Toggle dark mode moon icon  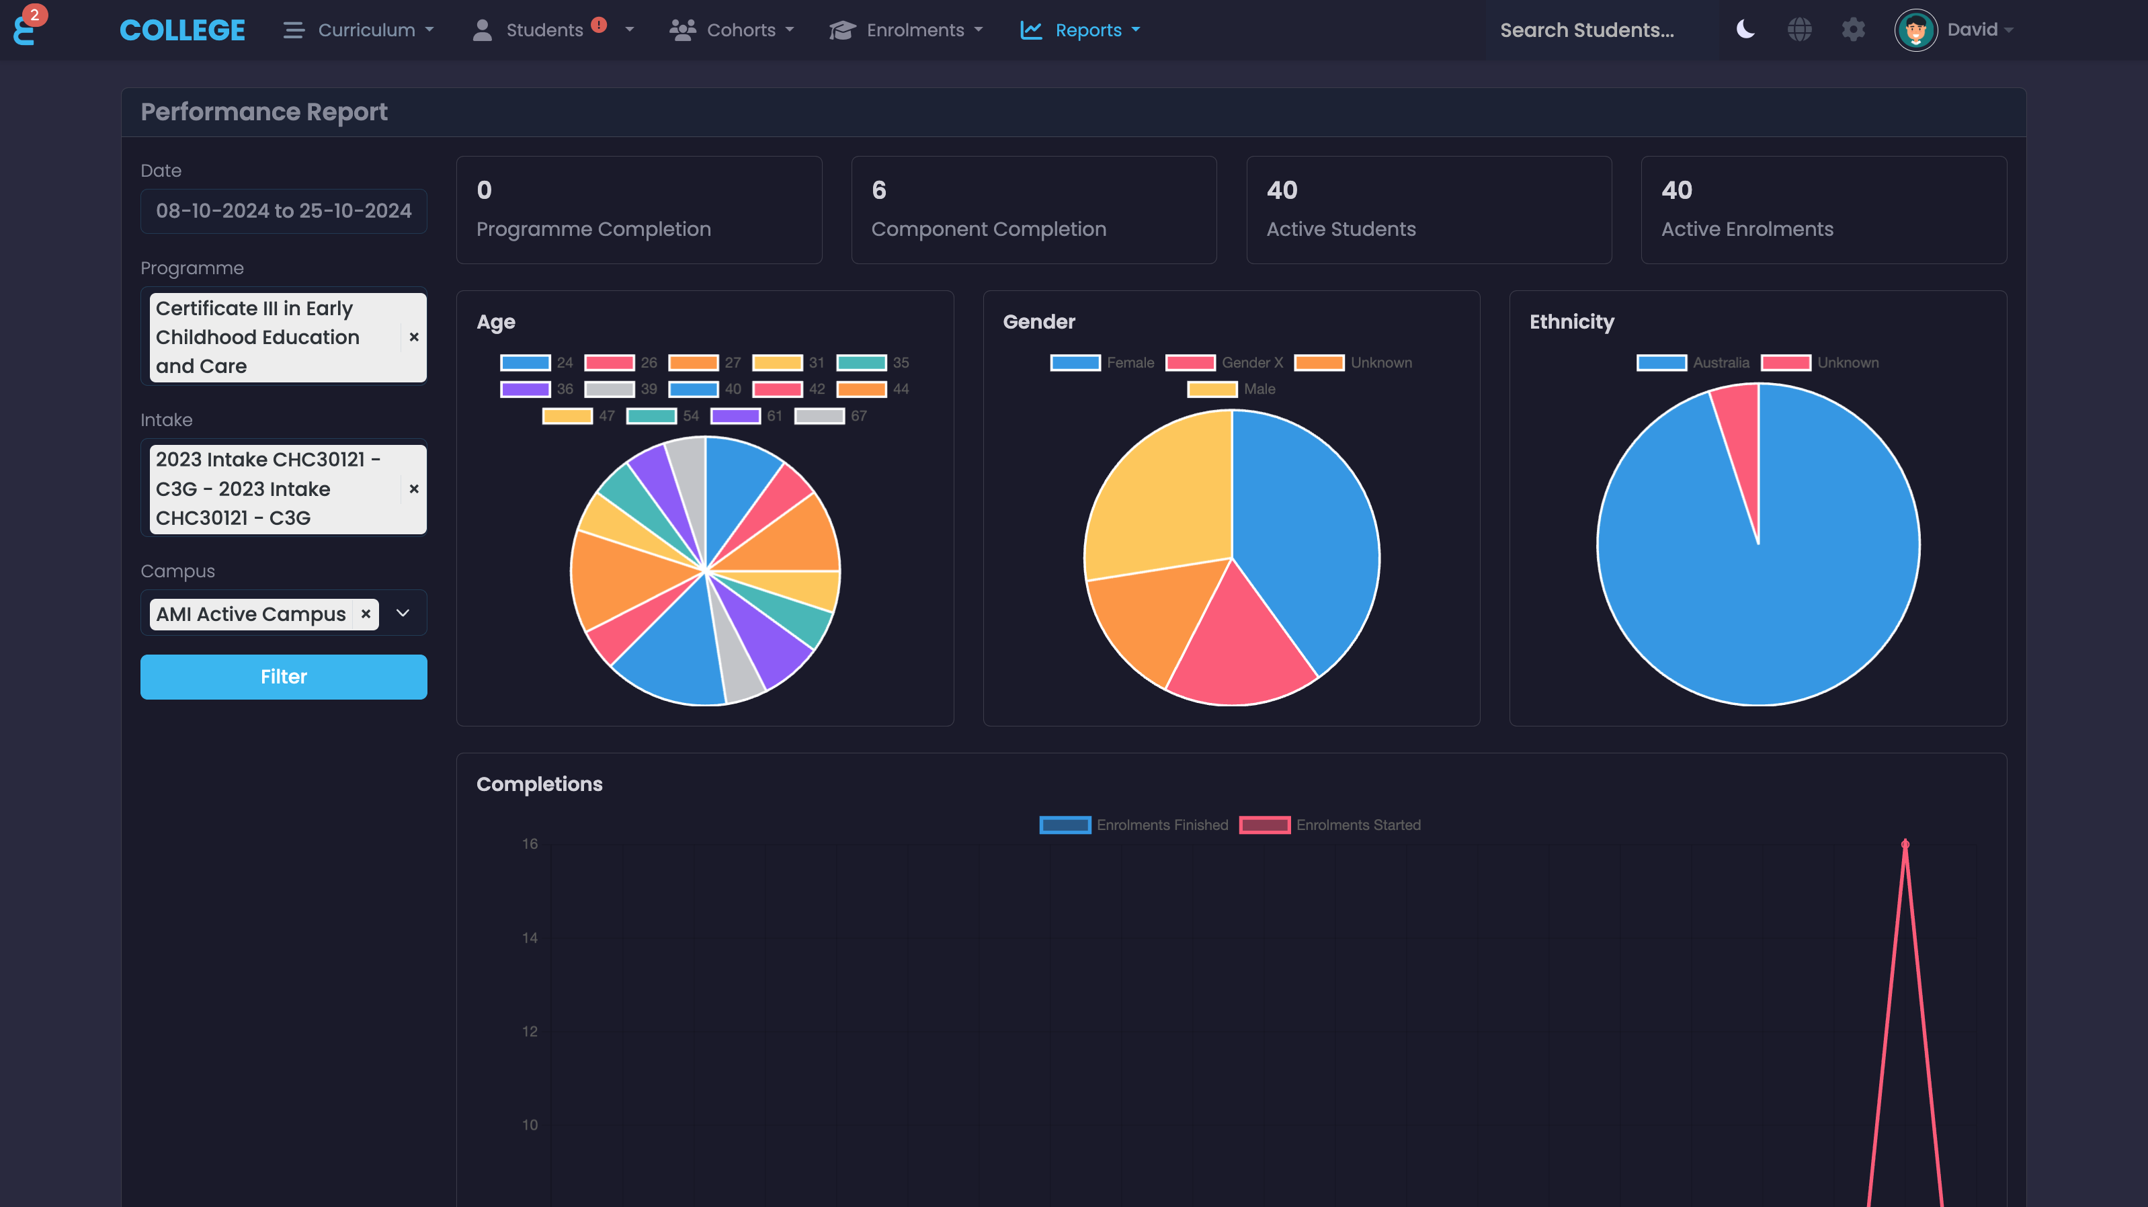pos(1745,29)
